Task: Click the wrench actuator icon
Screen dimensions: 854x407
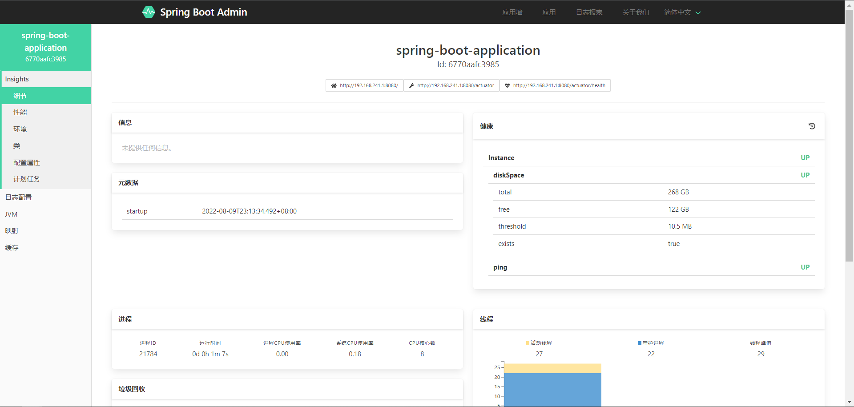Action: pos(411,85)
